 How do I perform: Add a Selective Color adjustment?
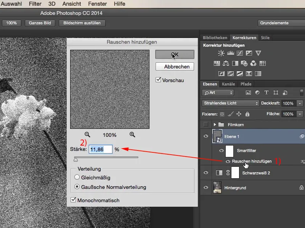[x=249, y=73]
